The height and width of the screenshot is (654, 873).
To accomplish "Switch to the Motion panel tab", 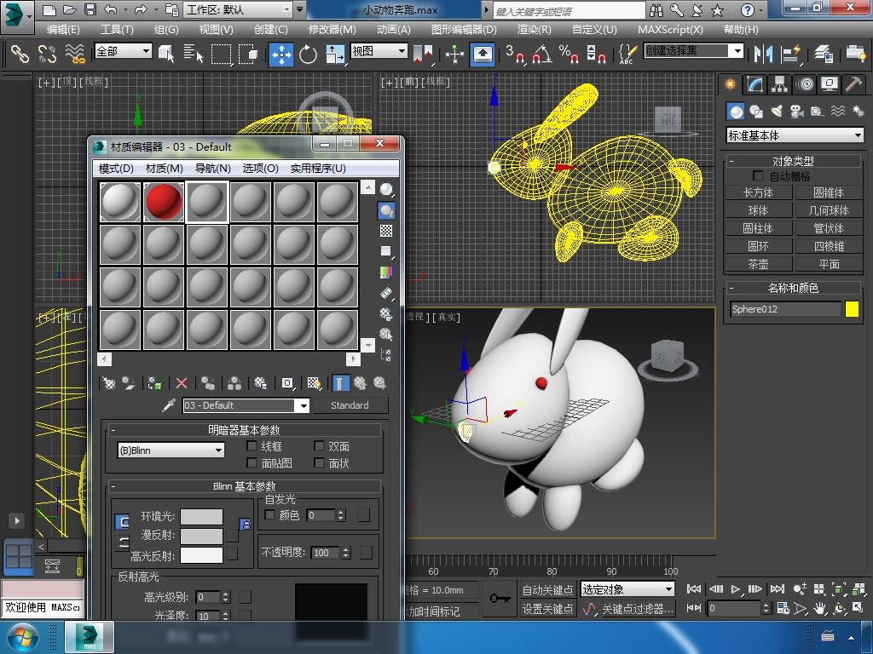I will point(805,84).
